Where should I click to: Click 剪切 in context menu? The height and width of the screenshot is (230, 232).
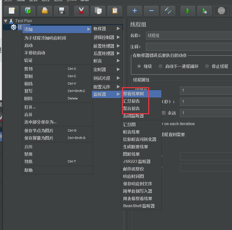click(57, 69)
